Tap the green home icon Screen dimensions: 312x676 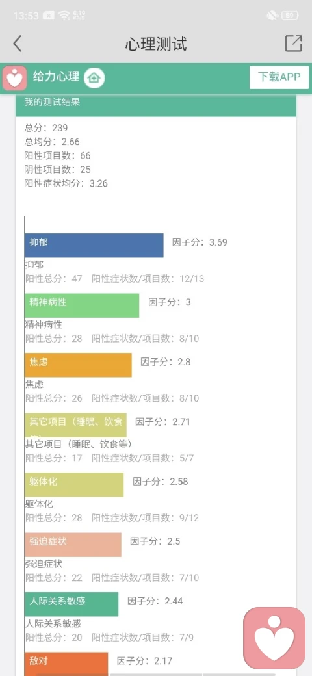click(94, 78)
